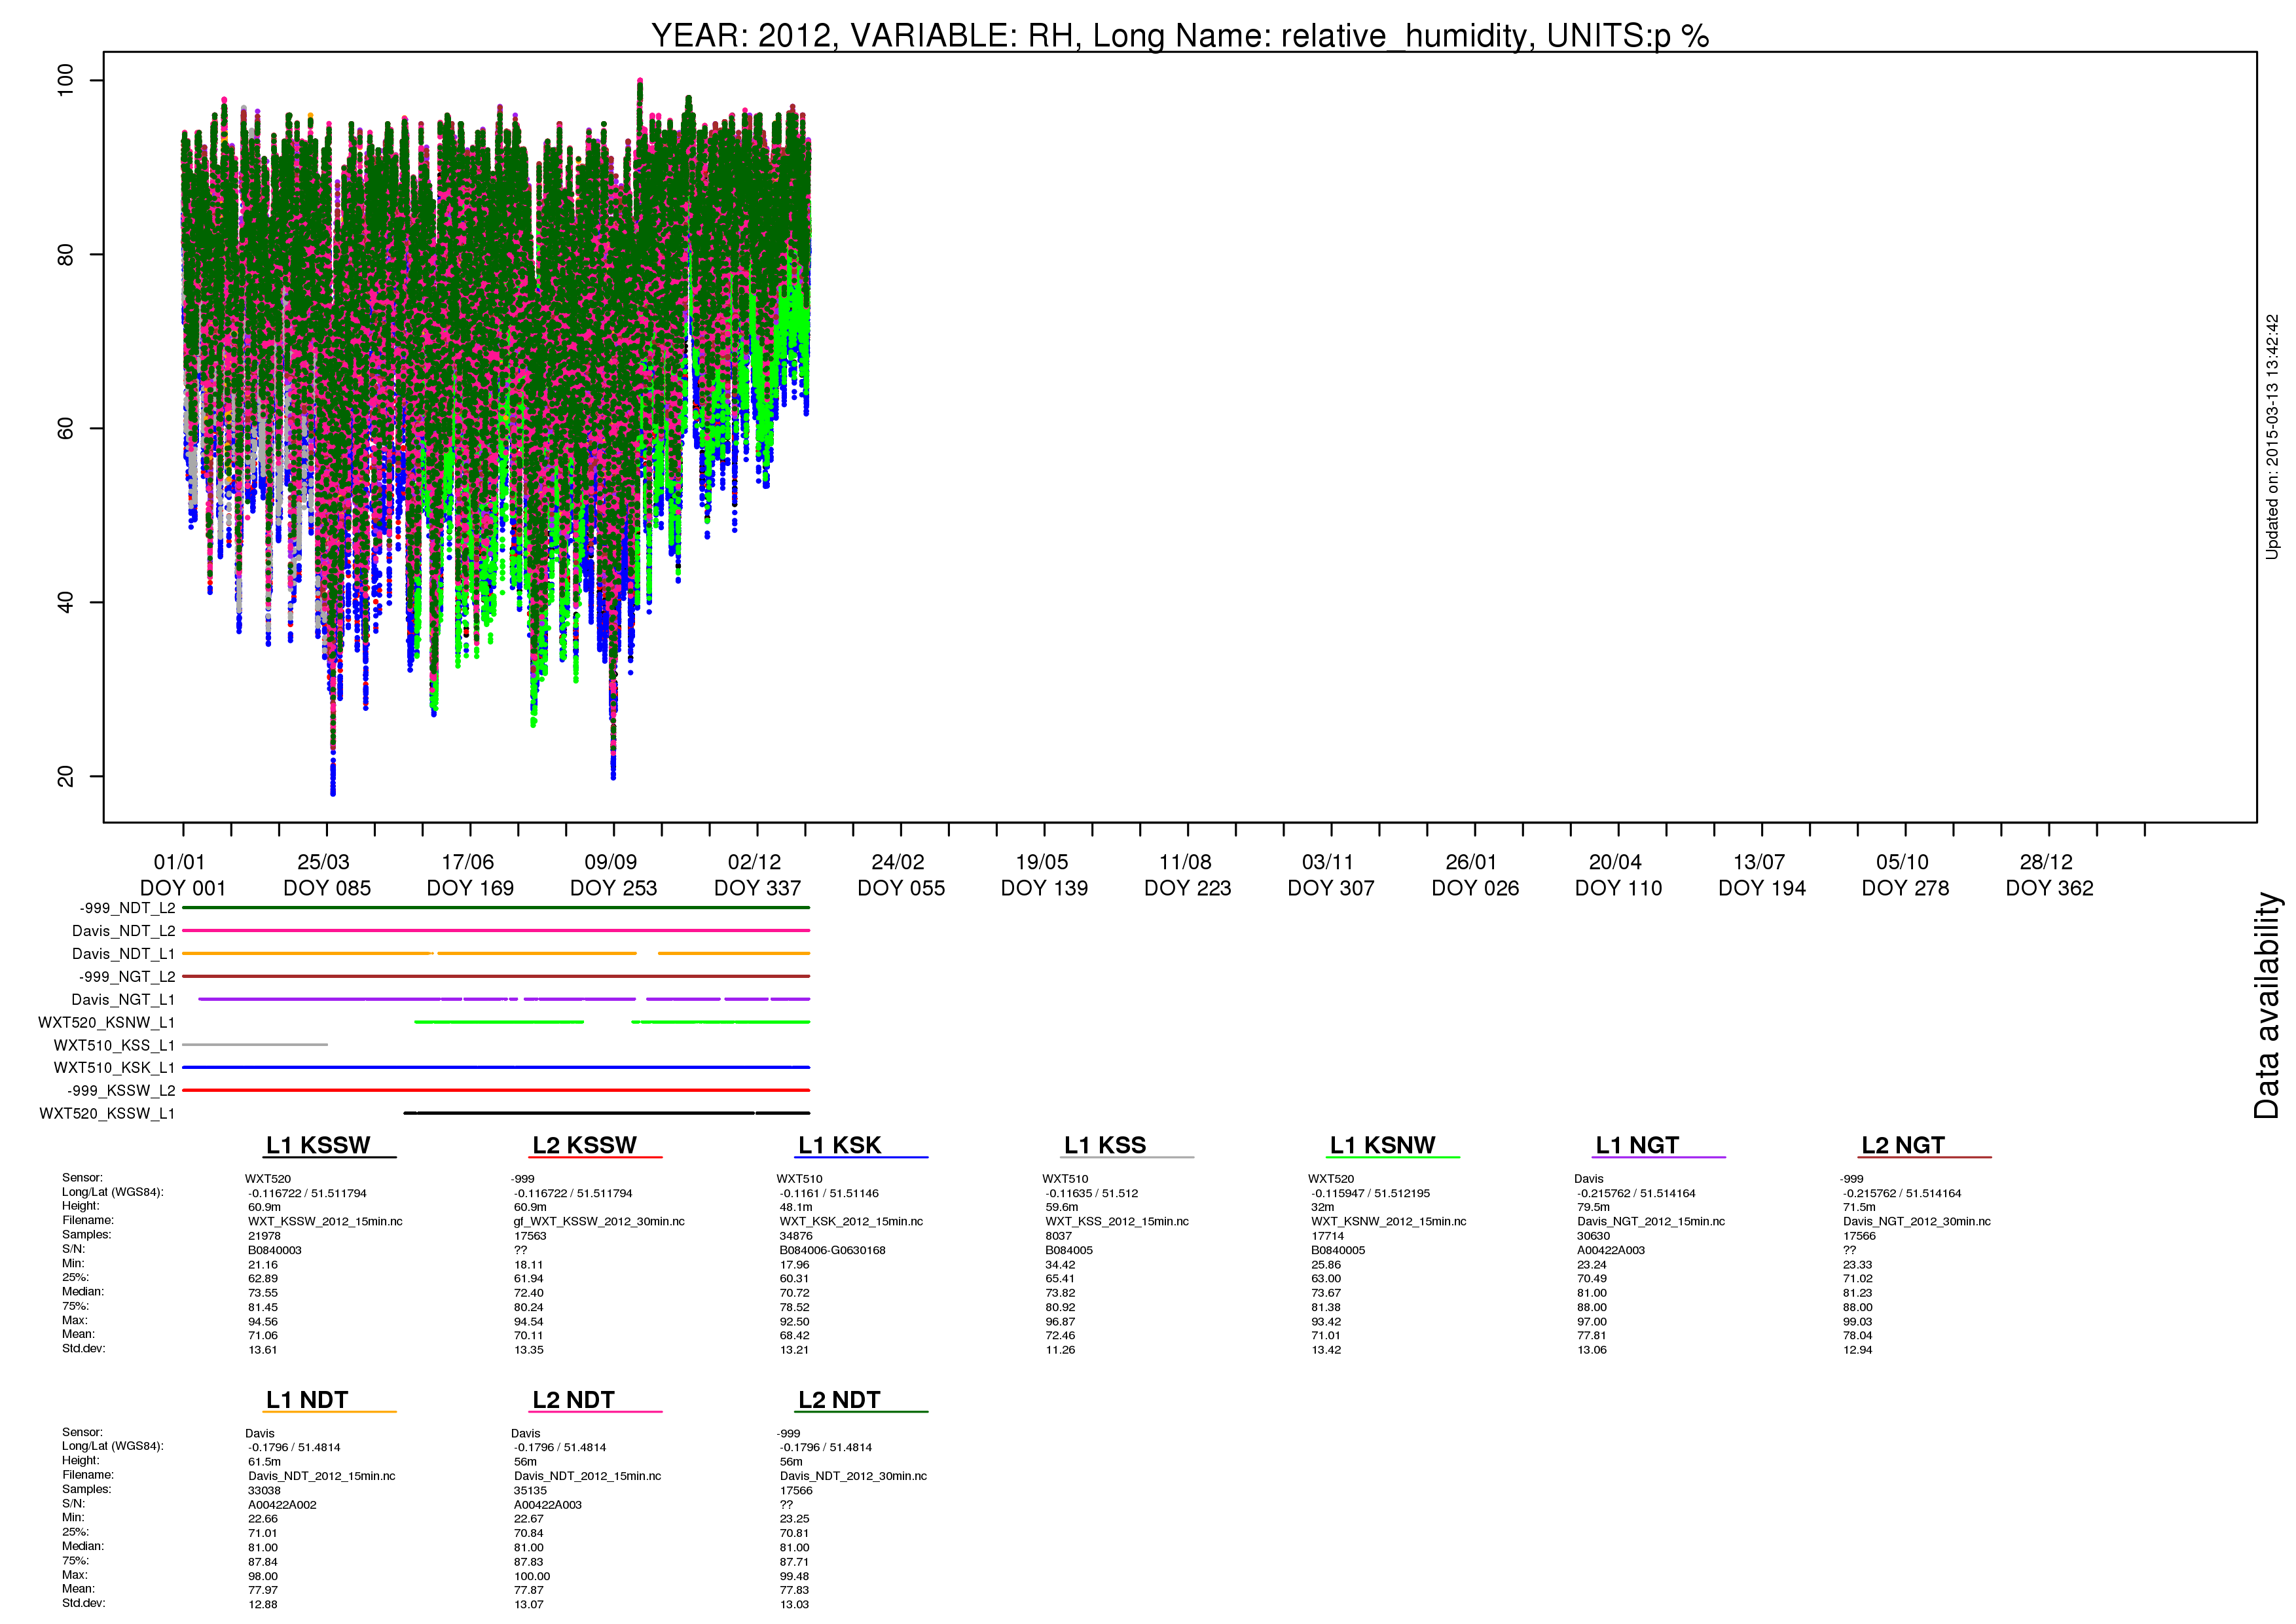The height and width of the screenshot is (1624, 2296).
Task: Click the WXT510_KSK_L1 blue availability line
Action: click(496, 1067)
